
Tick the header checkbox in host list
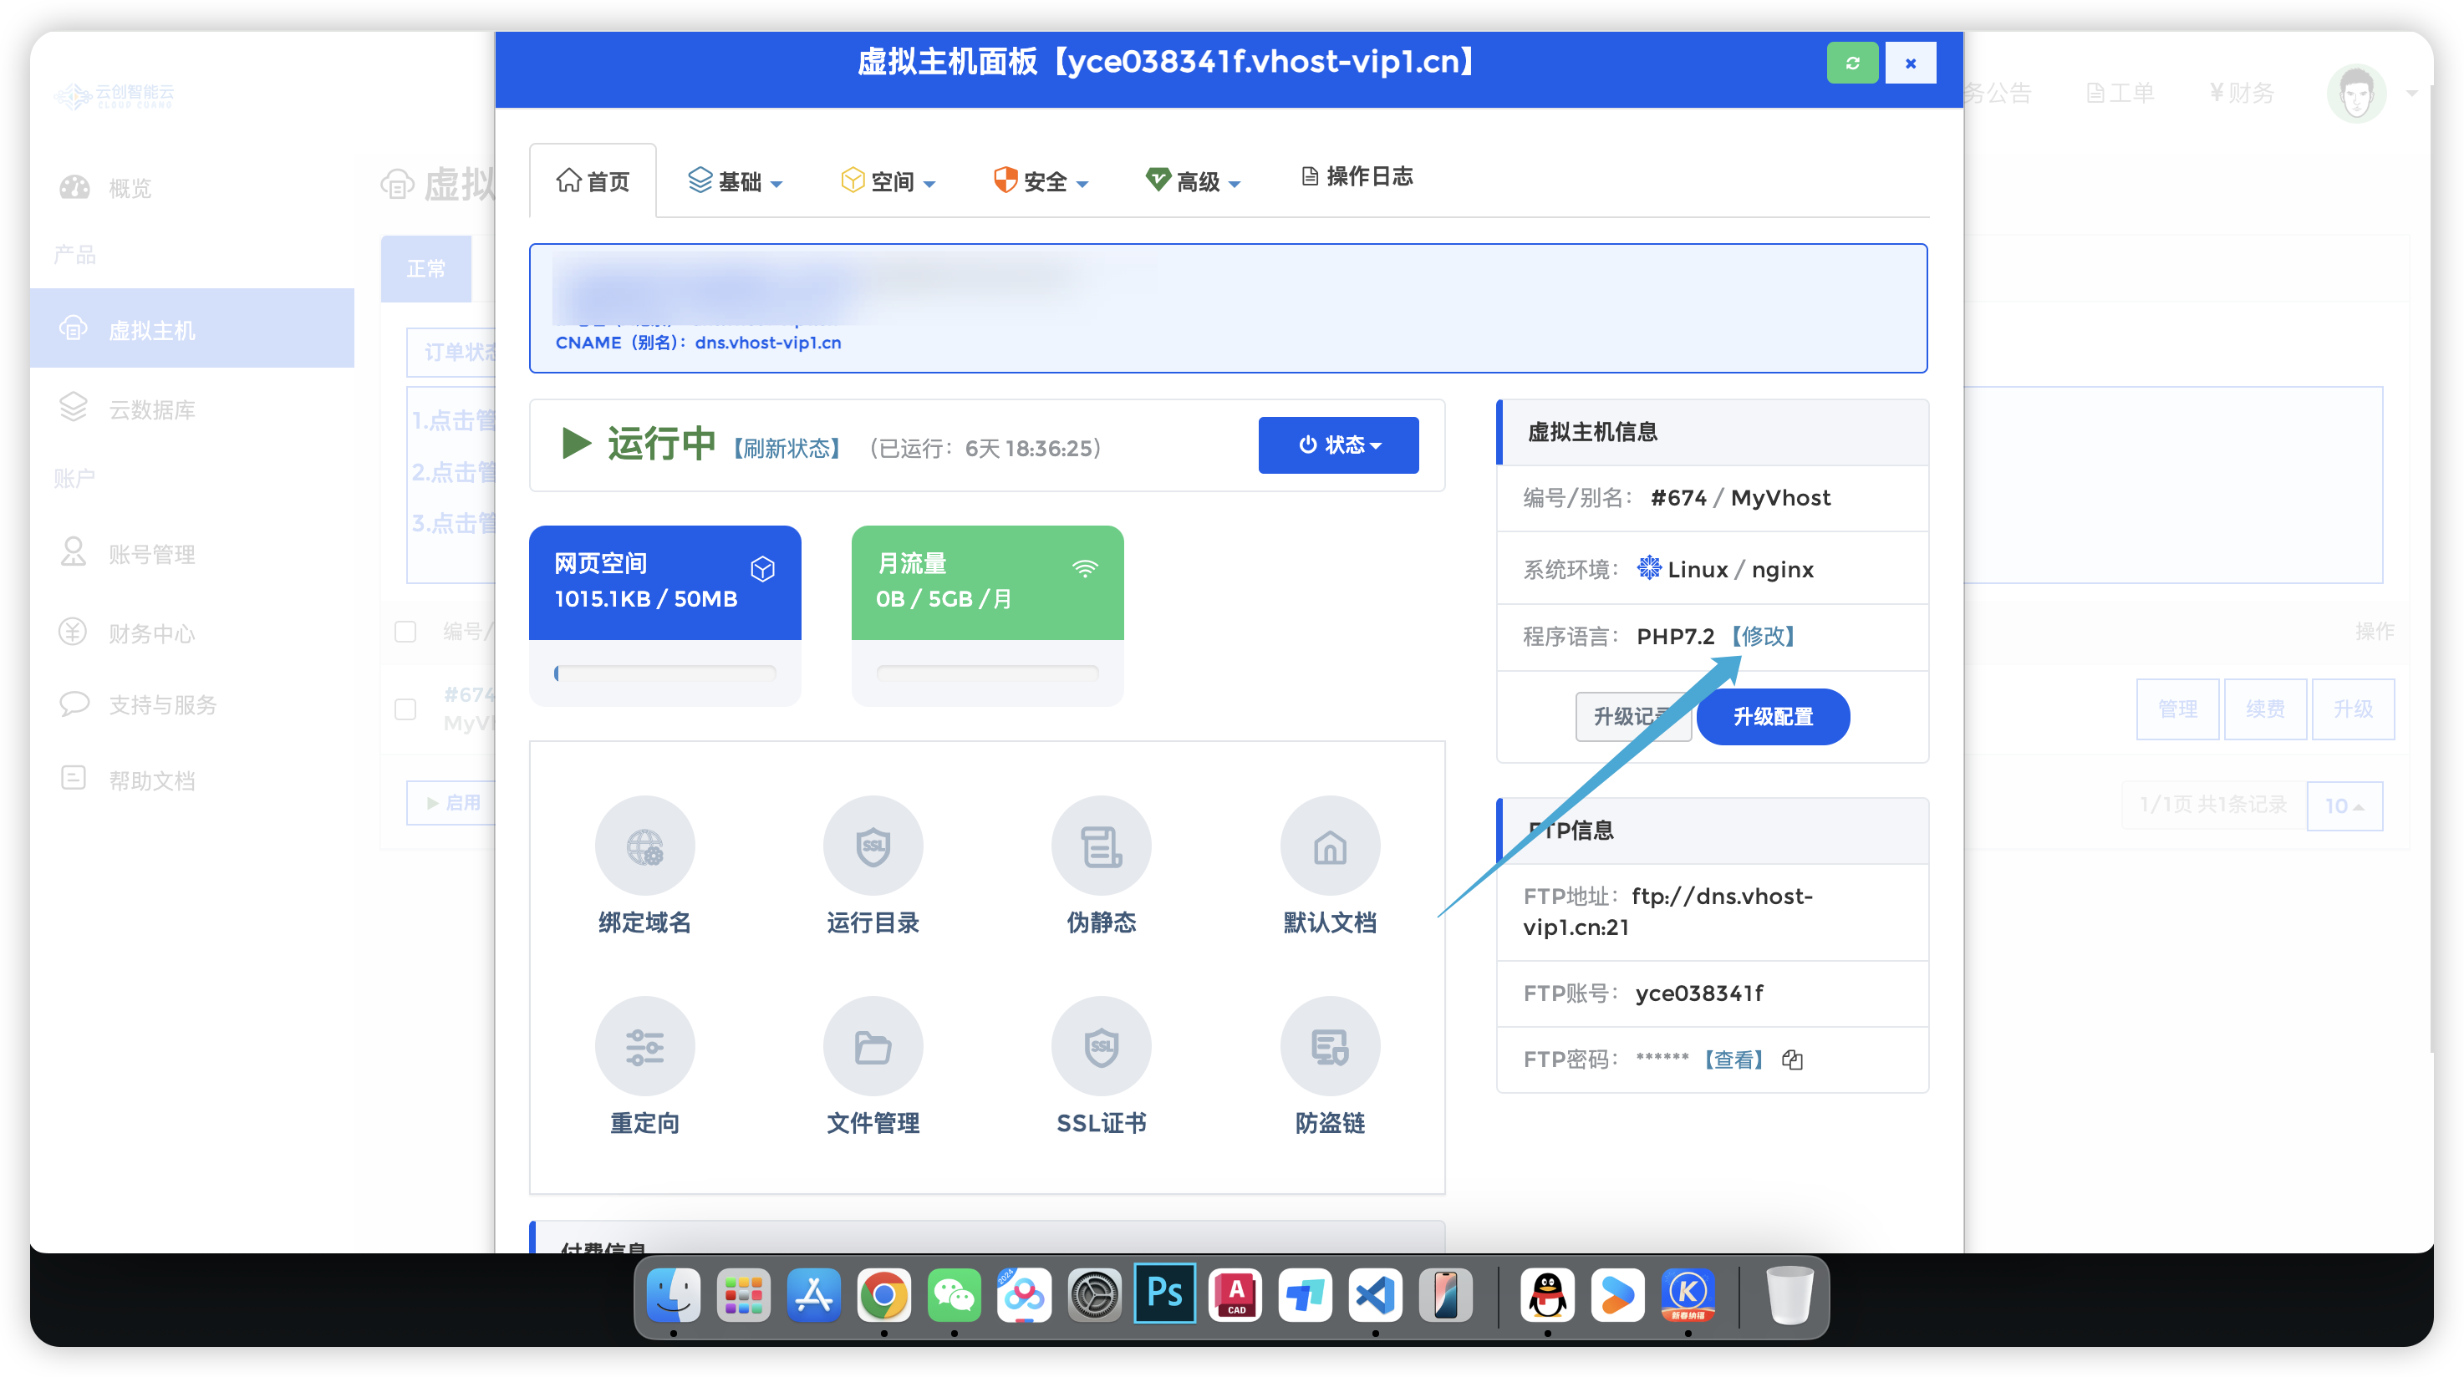pos(405,631)
